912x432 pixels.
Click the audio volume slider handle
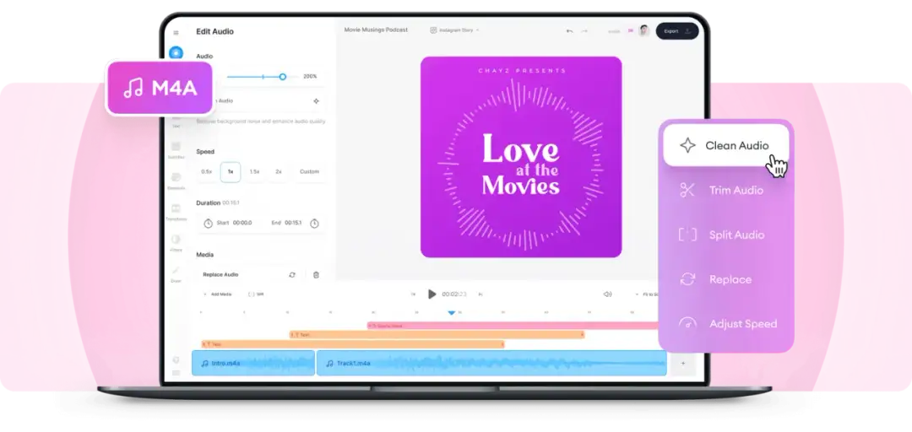point(283,77)
